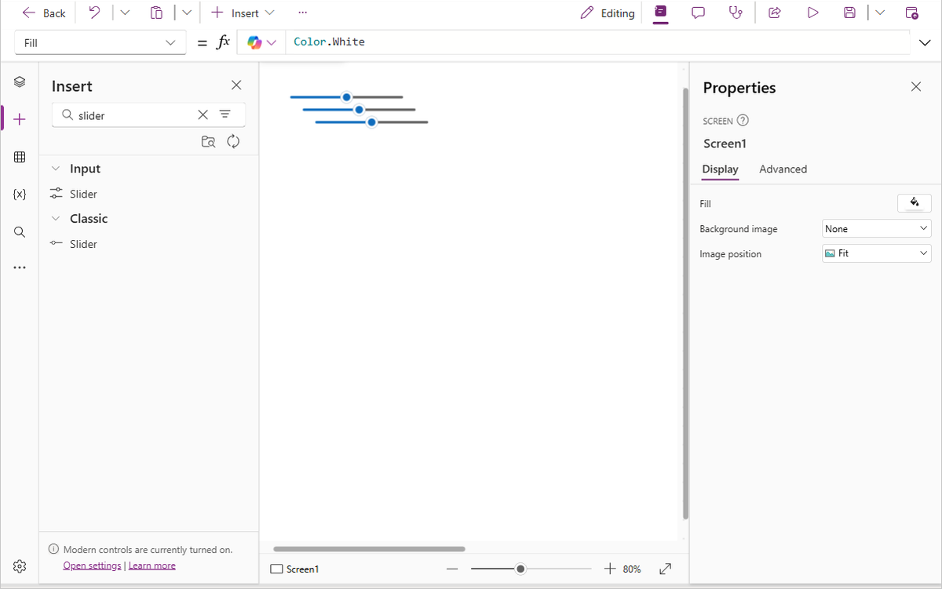Open the Image position Fit dropdown

point(876,253)
